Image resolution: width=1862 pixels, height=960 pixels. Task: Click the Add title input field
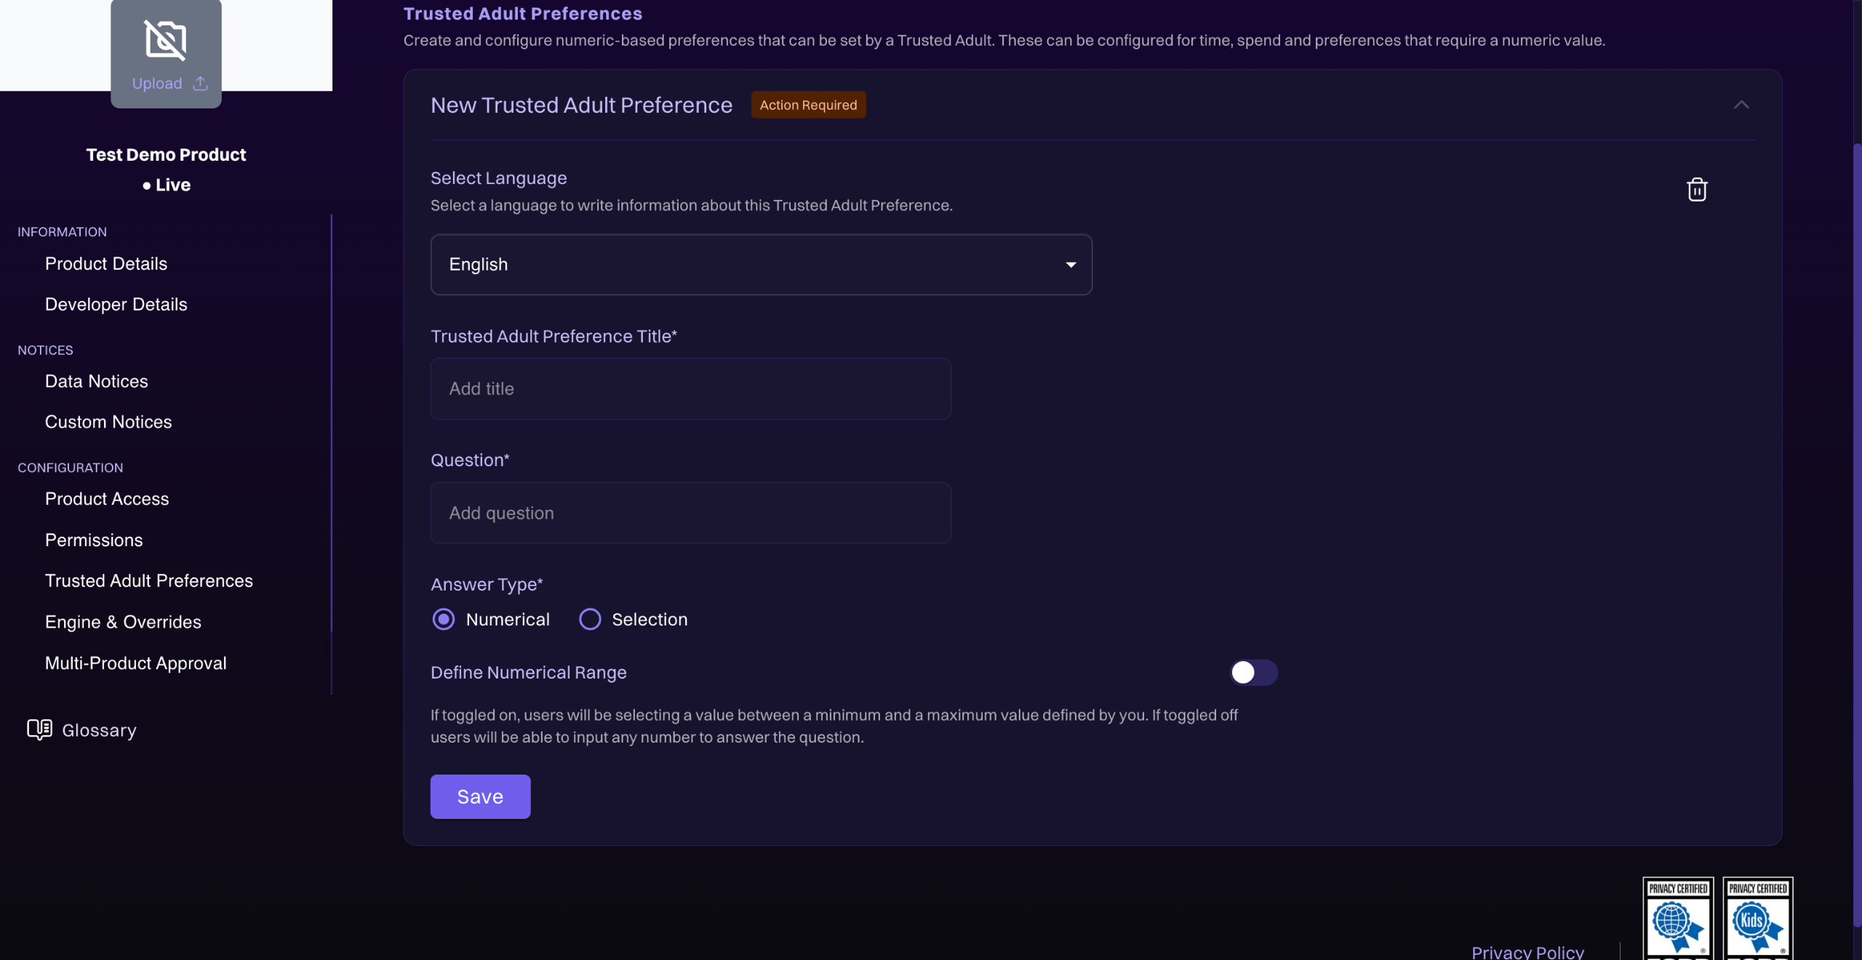[690, 389]
